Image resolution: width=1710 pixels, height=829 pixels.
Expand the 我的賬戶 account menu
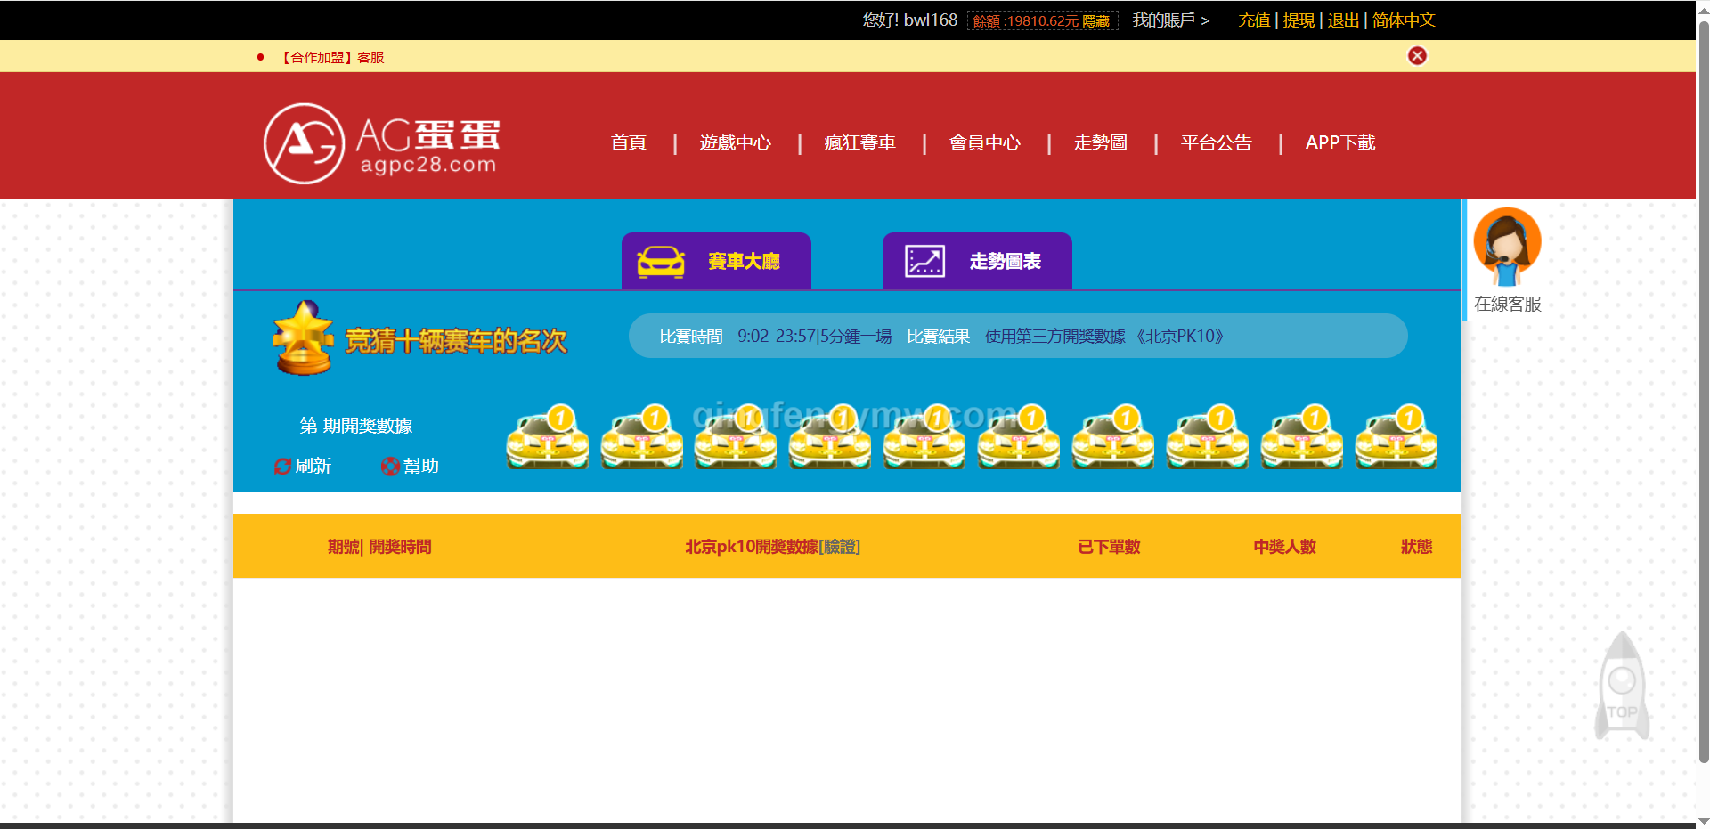(x=1170, y=20)
